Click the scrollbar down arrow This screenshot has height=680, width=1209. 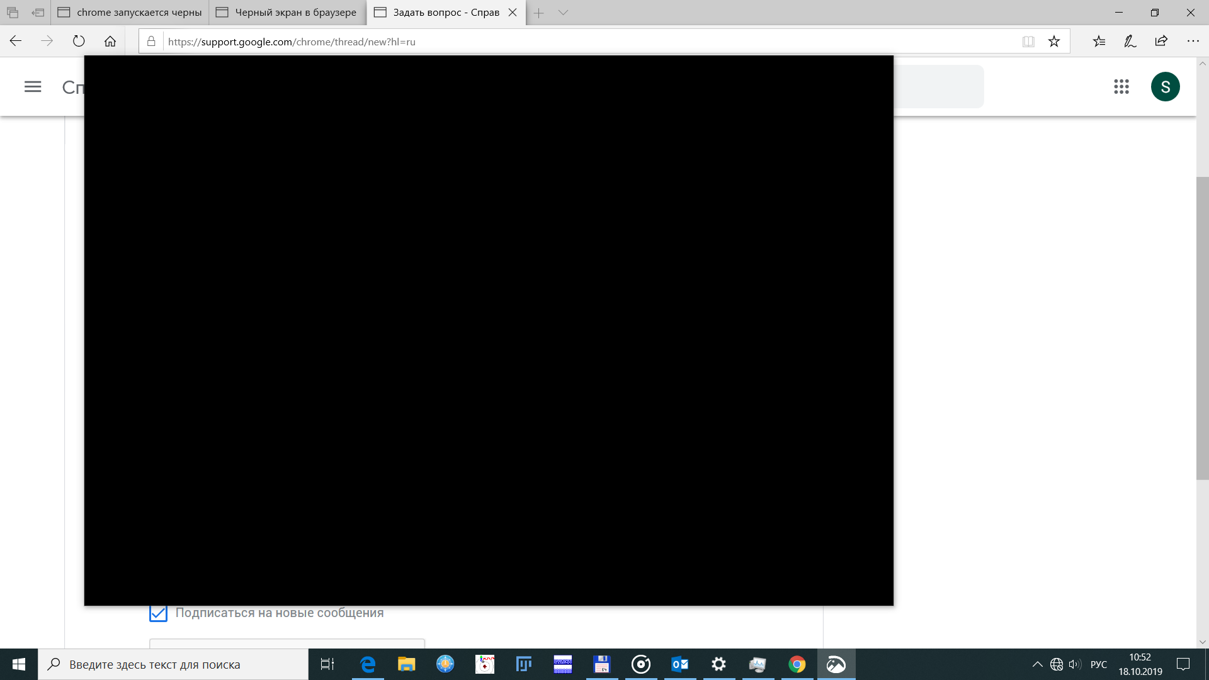(x=1202, y=642)
